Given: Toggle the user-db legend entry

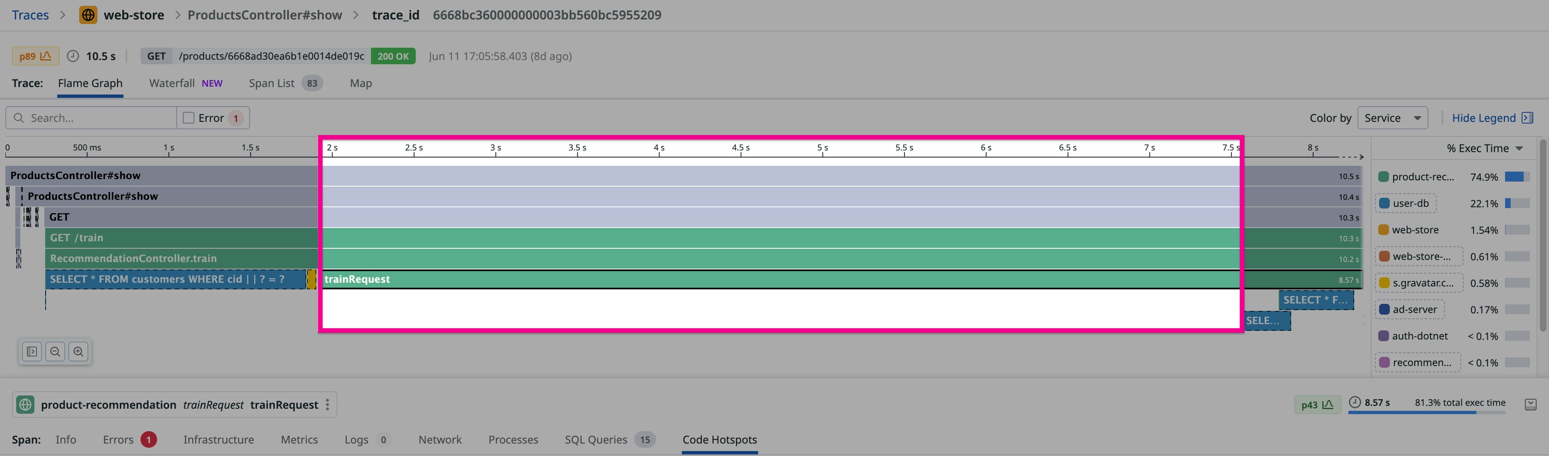Looking at the screenshot, I should [x=1405, y=204].
